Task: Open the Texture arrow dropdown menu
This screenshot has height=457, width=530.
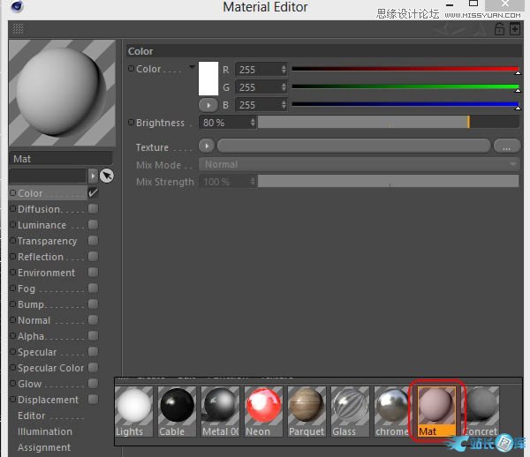Action: tap(207, 146)
